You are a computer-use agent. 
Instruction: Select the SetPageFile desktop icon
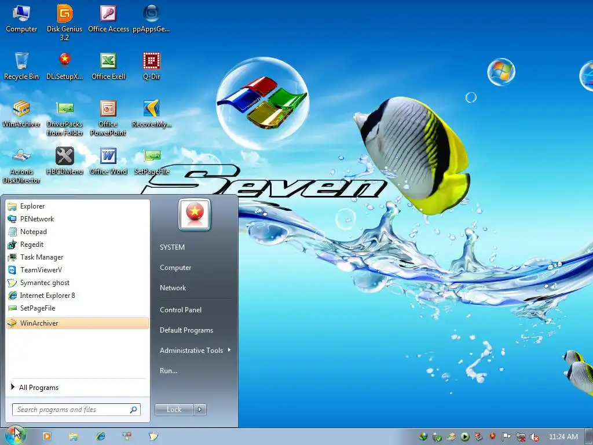pos(151,161)
